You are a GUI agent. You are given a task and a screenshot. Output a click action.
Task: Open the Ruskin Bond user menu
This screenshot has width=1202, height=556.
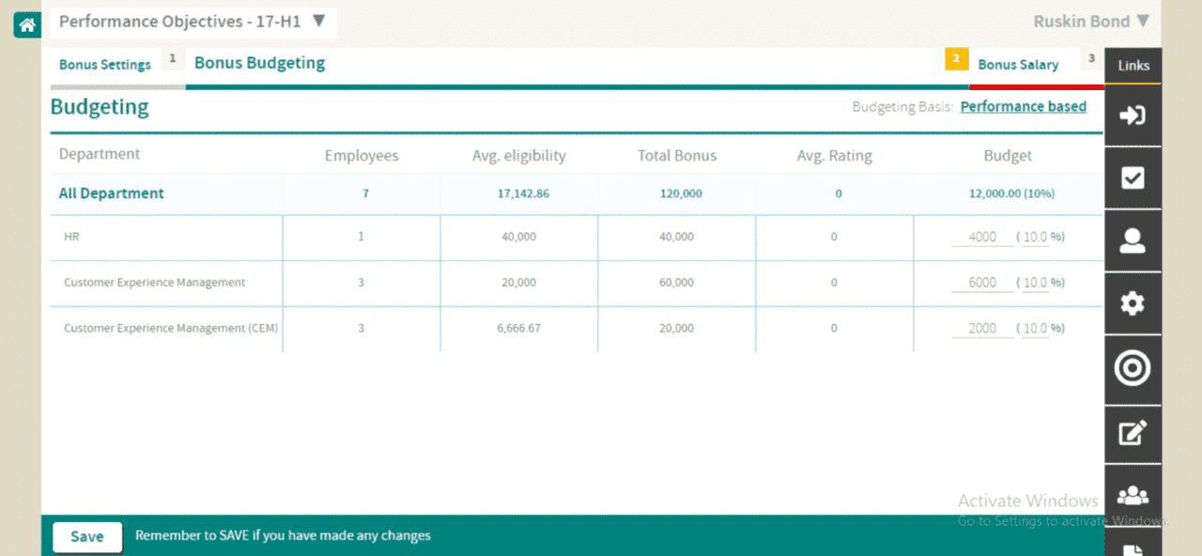point(1091,22)
